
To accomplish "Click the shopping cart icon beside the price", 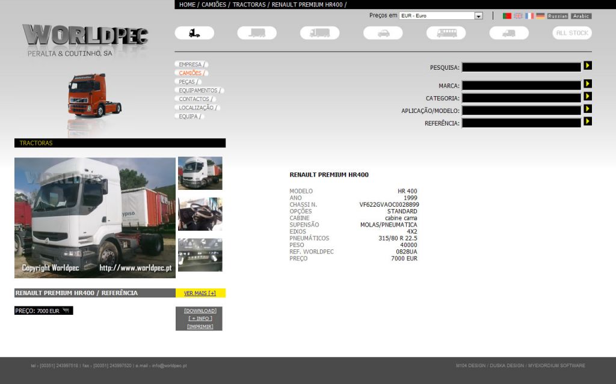I will point(66,311).
